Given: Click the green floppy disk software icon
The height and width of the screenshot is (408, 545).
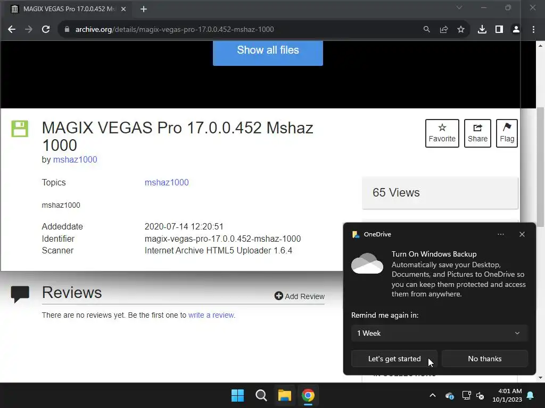Looking at the screenshot, I should click(20, 129).
